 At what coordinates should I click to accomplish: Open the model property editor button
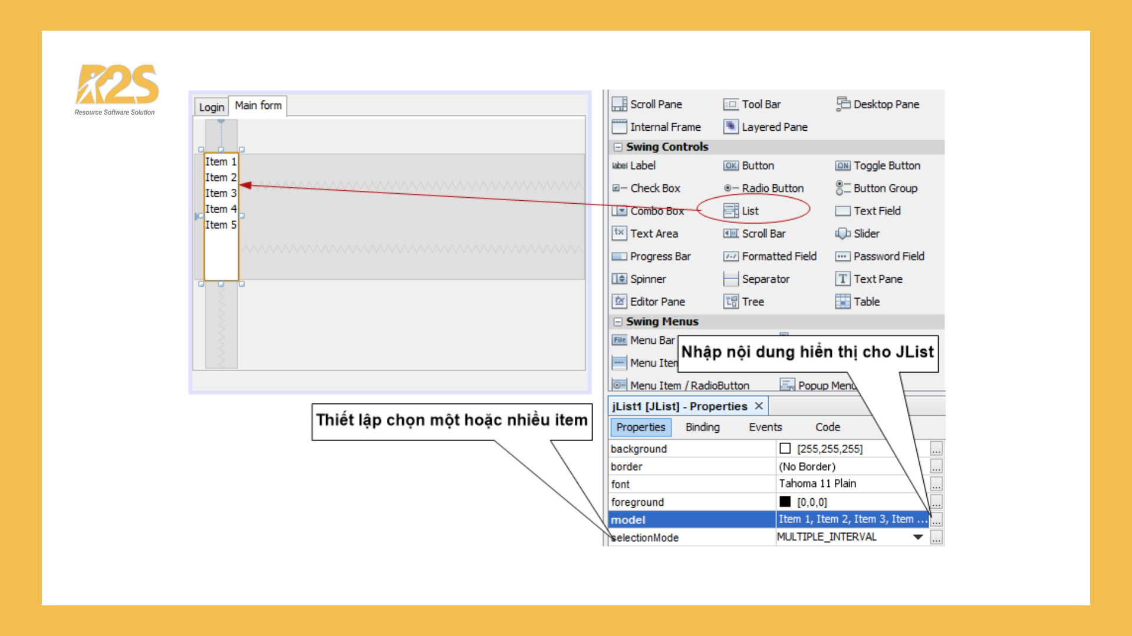[936, 519]
